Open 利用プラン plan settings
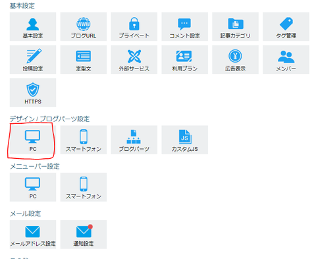The height and width of the screenshot is (259, 316). (x=185, y=59)
